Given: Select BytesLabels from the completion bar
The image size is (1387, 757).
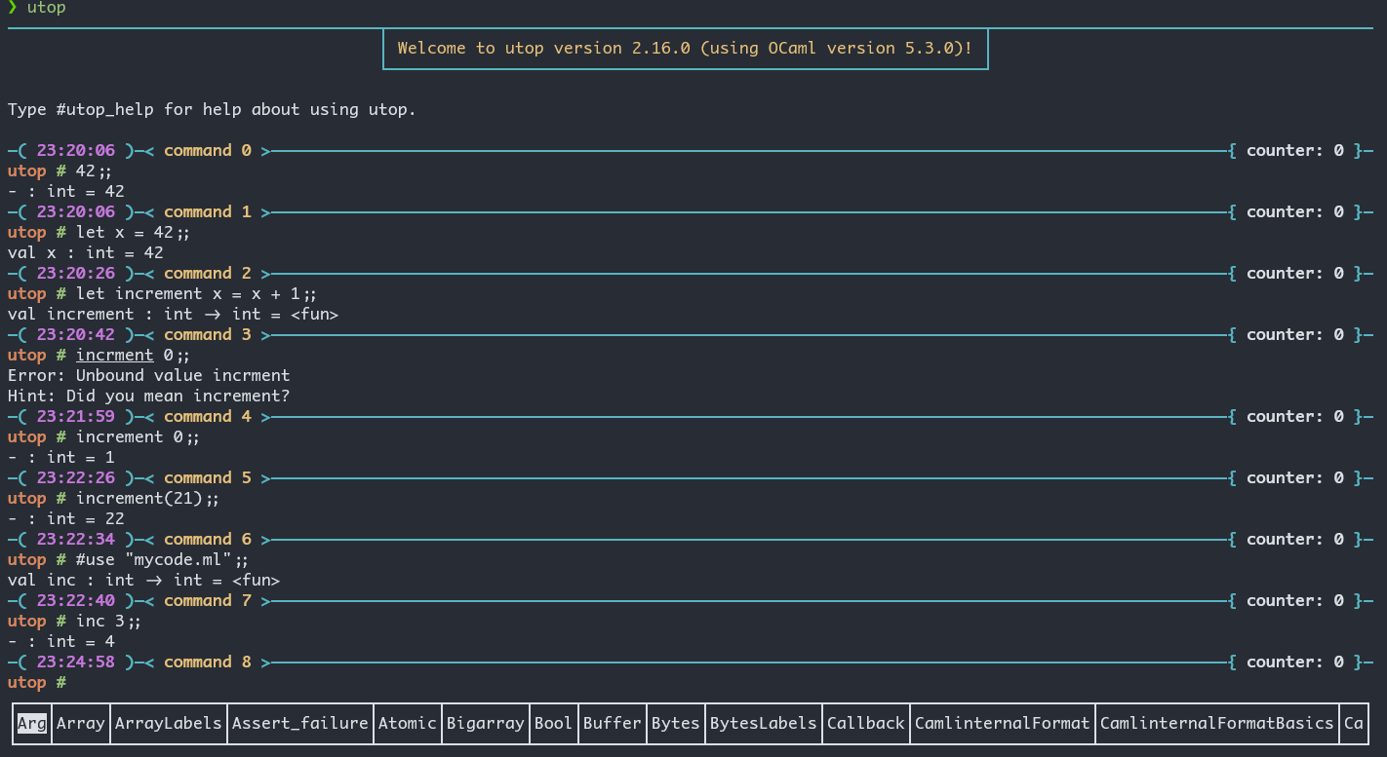Looking at the screenshot, I should coord(763,723).
